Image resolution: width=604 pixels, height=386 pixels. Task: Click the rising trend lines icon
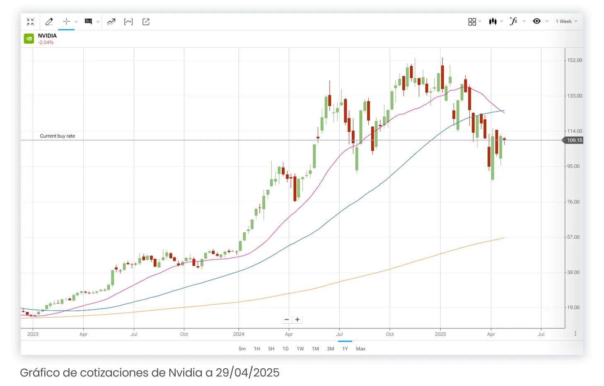[x=111, y=22]
